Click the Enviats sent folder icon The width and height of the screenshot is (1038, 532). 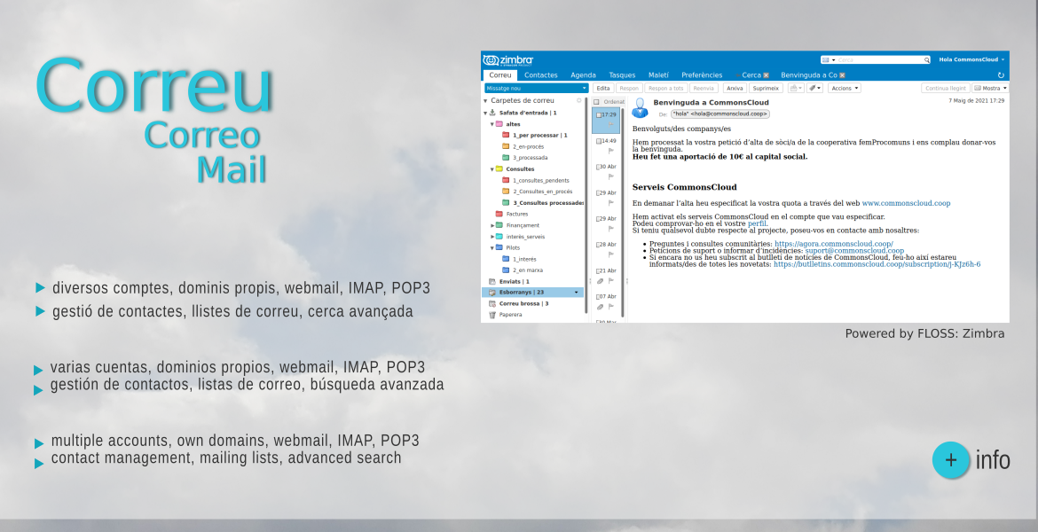[x=491, y=282]
